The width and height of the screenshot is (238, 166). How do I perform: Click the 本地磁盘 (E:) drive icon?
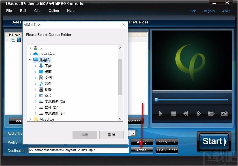(x=41, y=114)
